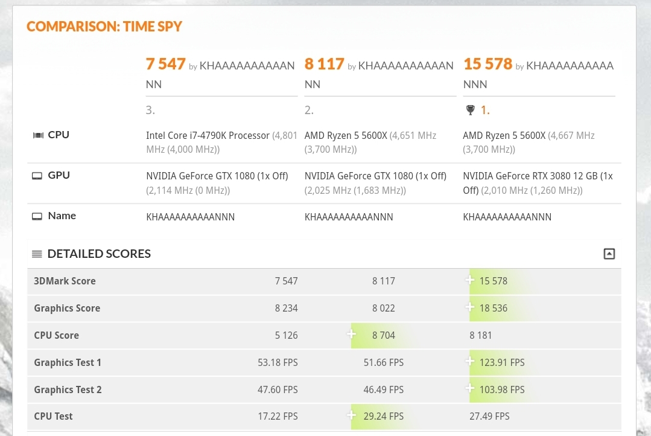Viewport: 651px width, 436px height.
Task: Open the 8 117 score result
Action: pos(324,64)
